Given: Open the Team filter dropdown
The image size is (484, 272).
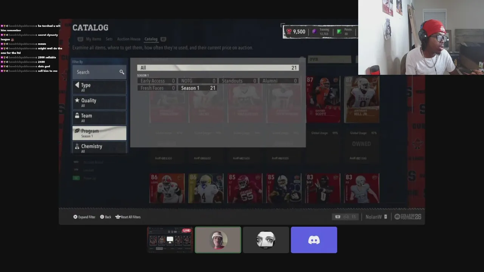Looking at the screenshot, I should tap(99, 117).
